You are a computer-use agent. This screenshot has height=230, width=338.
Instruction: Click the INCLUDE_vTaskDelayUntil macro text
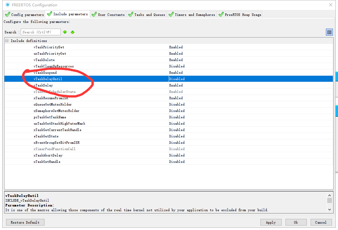27,200
